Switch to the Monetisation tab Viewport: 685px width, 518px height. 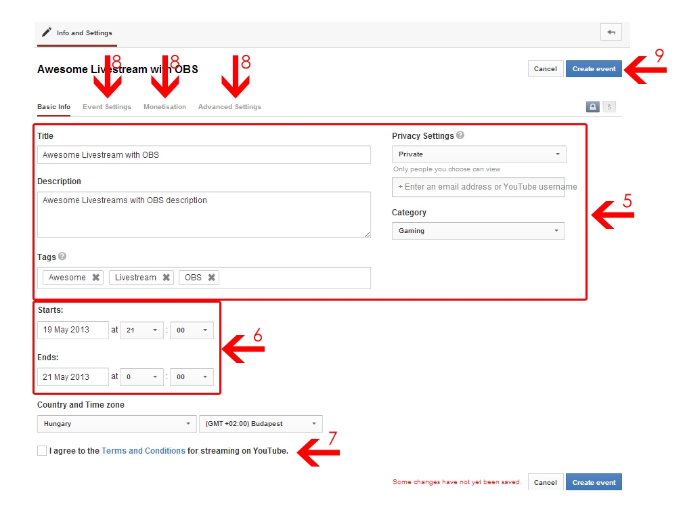(164, 107)
